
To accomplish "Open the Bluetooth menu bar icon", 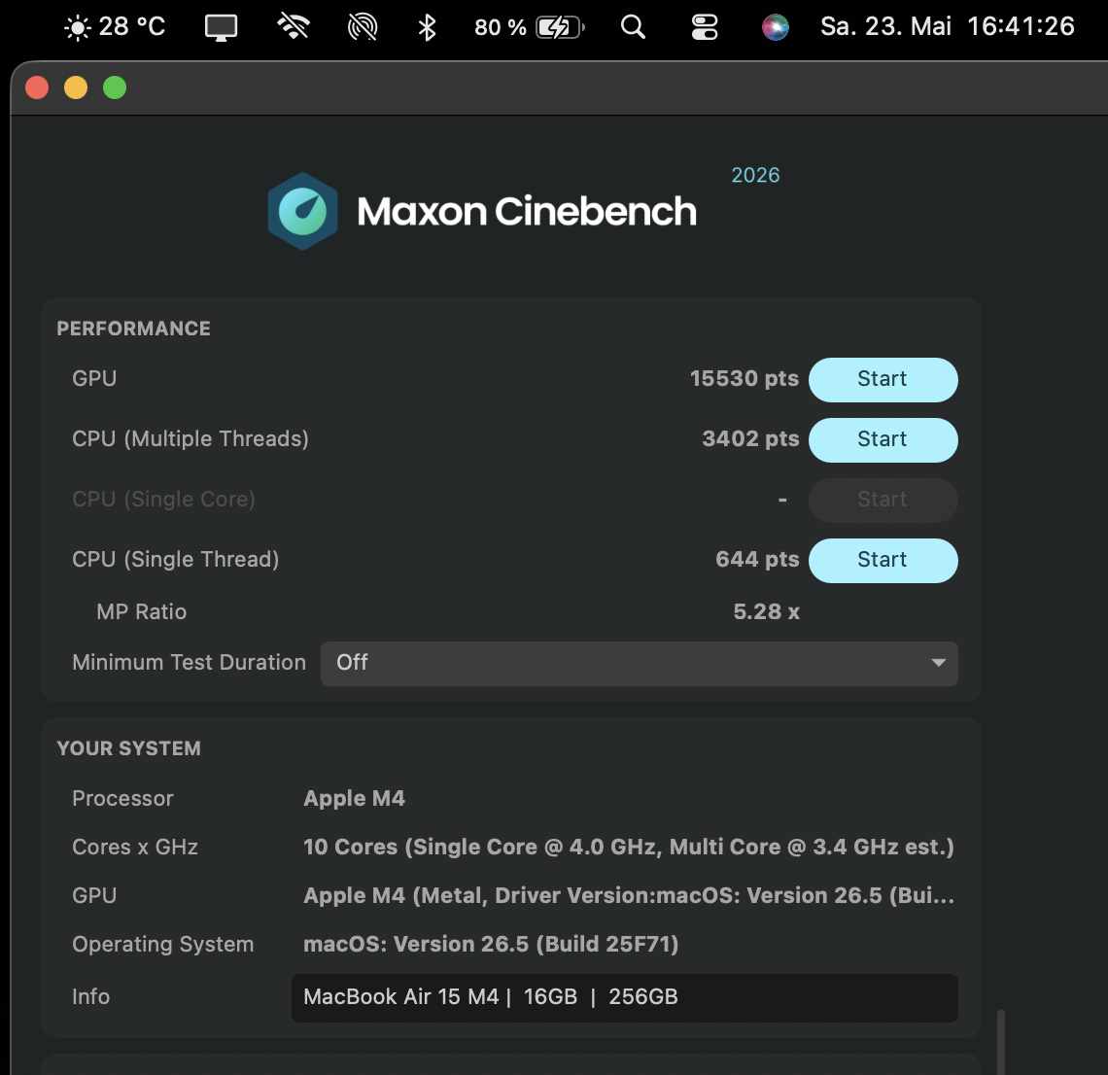I will click(427, 27).
